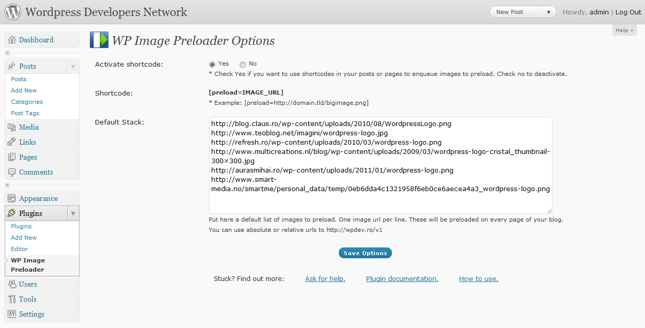Click the Save Options button
The height and width of the screenshot is (328, 645).
[365, 253]
